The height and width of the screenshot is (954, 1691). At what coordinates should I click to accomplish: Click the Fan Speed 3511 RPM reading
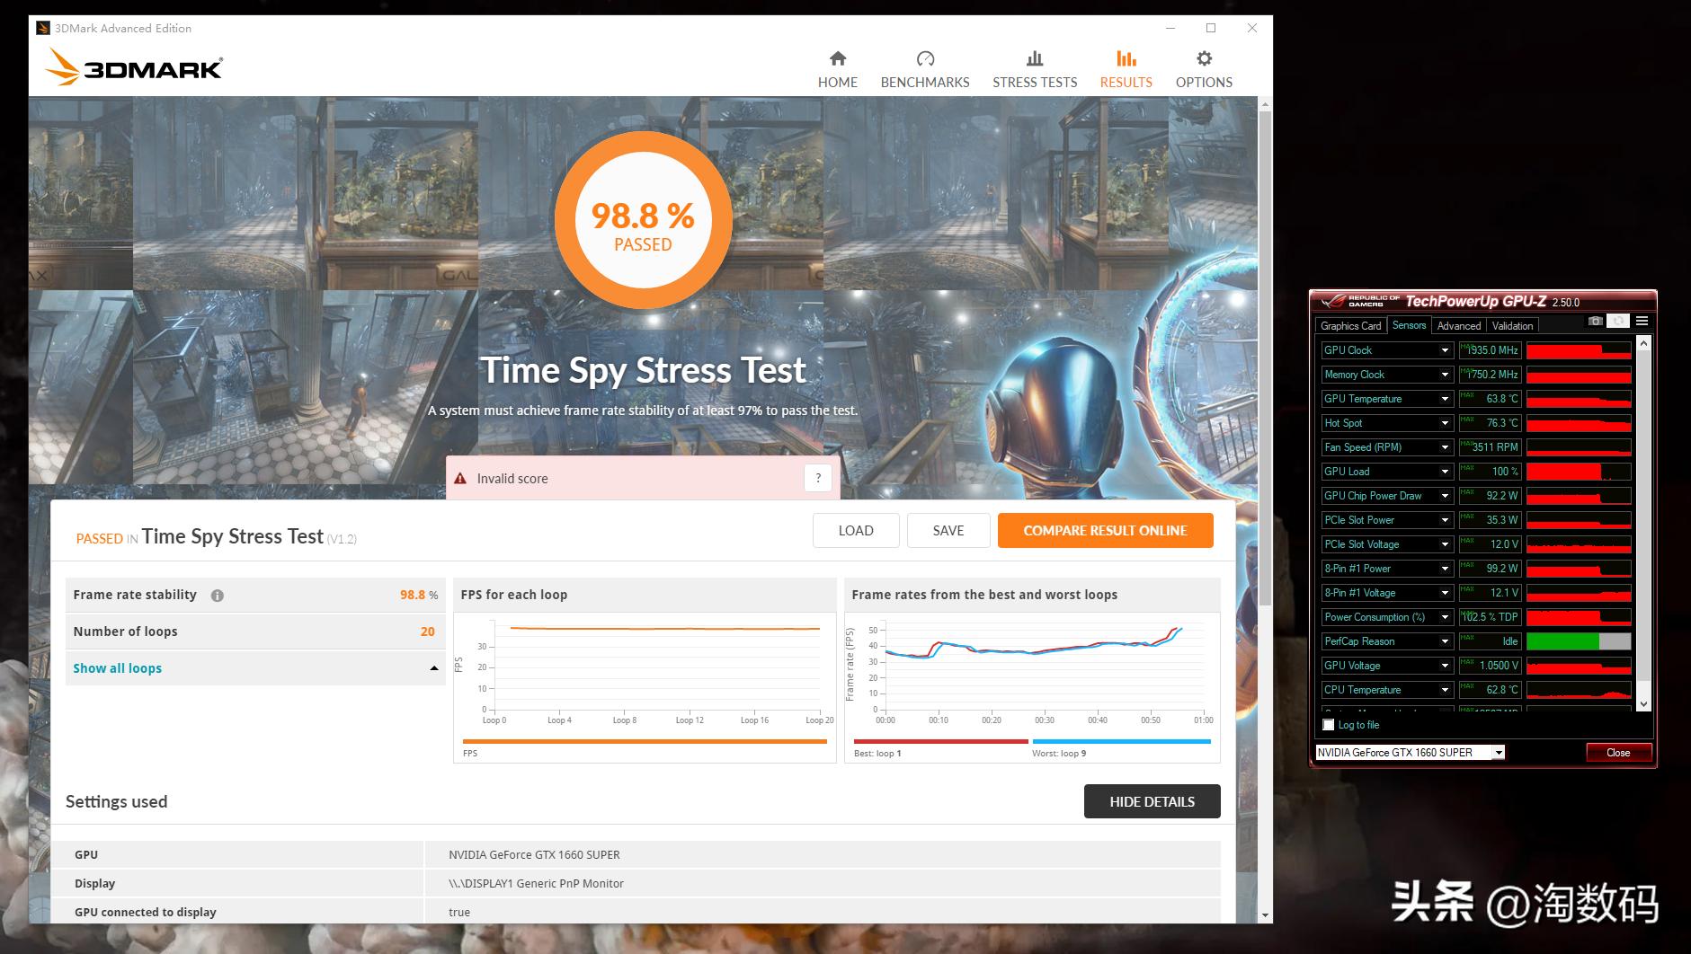(x=1490, y=447)
